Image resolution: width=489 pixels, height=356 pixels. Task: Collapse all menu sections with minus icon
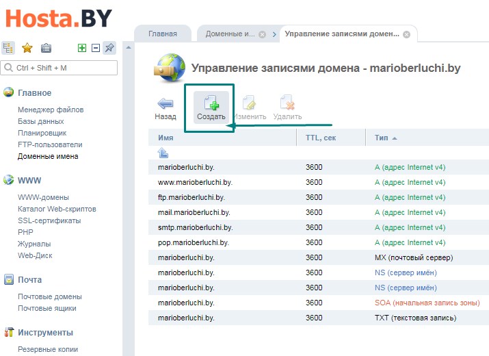click(96, 48)
